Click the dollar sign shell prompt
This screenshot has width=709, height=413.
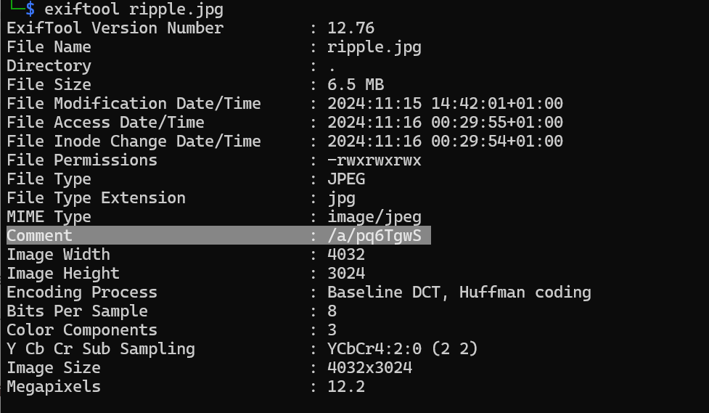[x=29, y=9]
